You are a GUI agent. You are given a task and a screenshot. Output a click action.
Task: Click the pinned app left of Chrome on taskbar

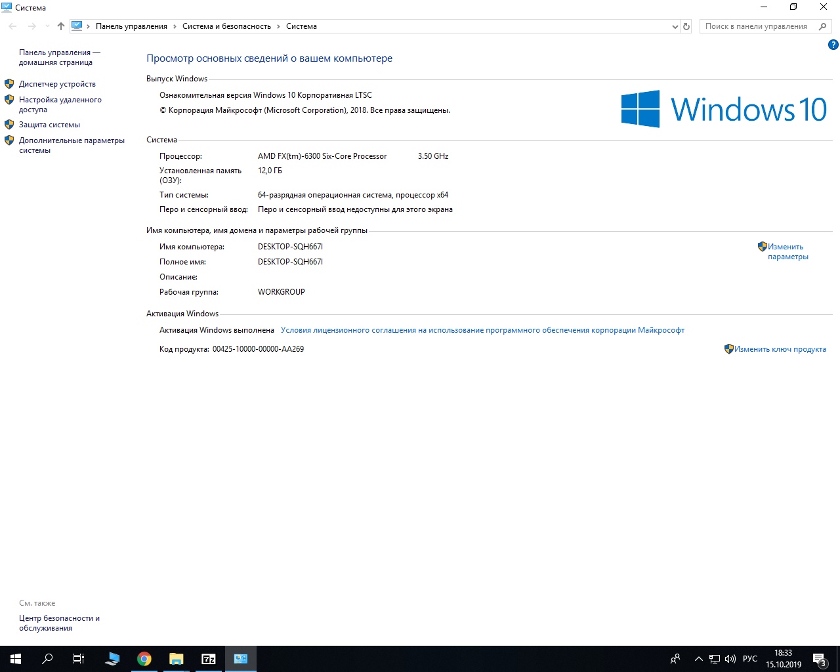(113, 659)
